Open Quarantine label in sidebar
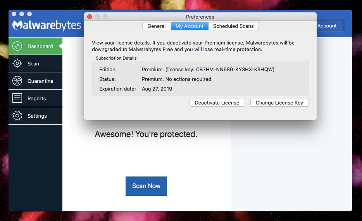Screen dimensions: 362x221 40,81
